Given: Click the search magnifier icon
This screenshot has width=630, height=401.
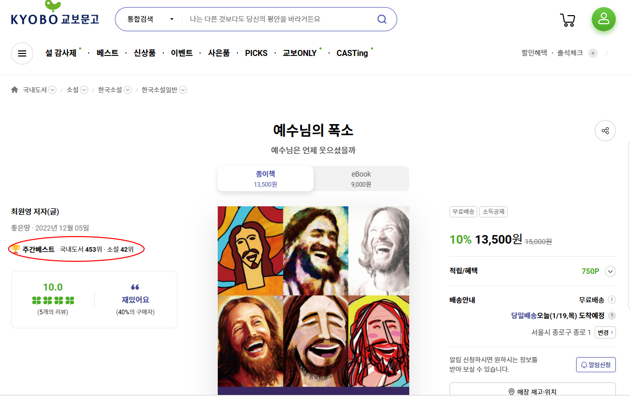Looking at the screenshot, I should point(382,19).
